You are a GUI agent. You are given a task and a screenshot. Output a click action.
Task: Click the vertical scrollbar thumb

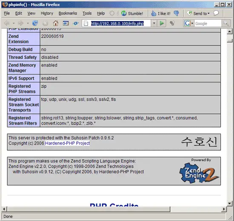pos(230,41)
